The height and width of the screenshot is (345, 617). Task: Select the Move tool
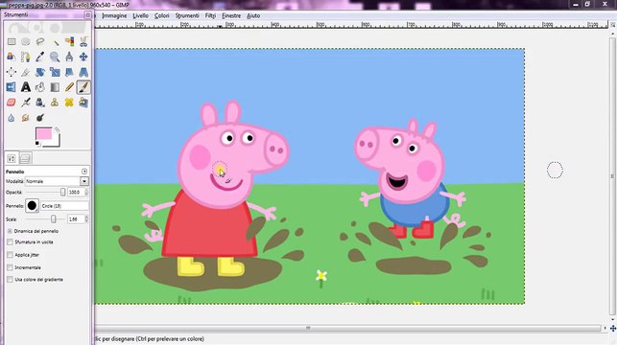(83, 57)
